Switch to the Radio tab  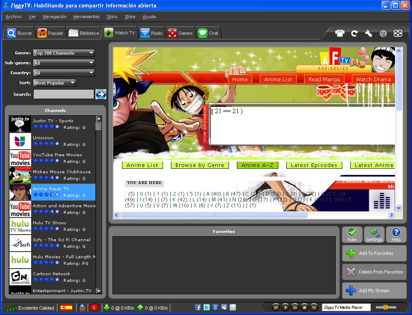151,33
